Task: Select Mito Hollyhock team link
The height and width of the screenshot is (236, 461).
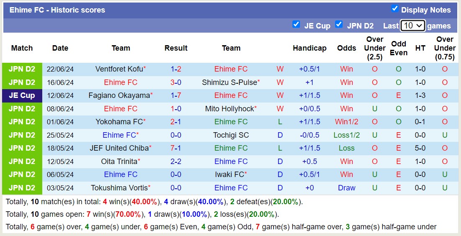Action: click(x=229, y=109)
